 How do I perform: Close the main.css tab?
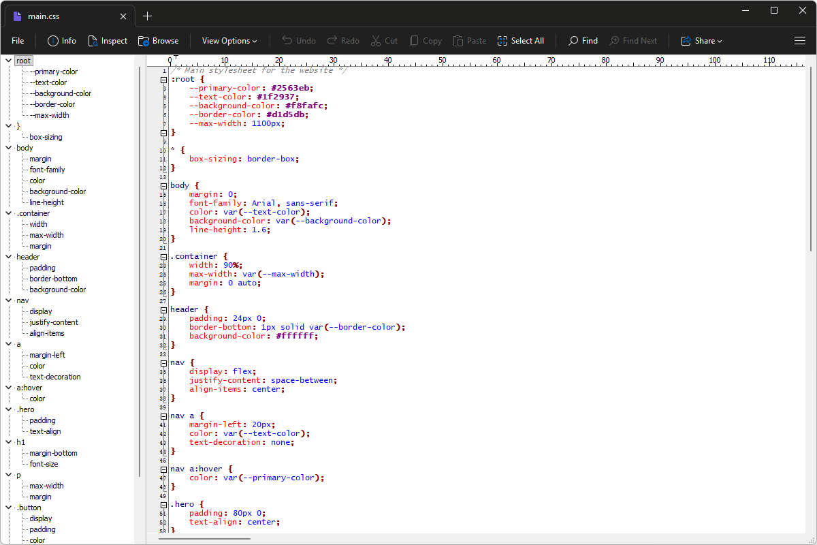click(x=123, y=16)
